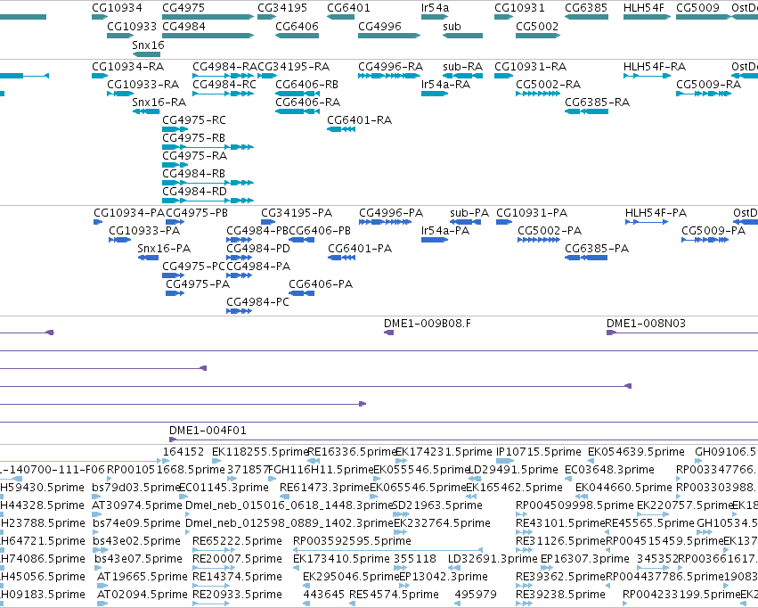This screenshot has height=608, width=758.
Task: Open transcript CG10933-RA
Action: pos(143,85)
